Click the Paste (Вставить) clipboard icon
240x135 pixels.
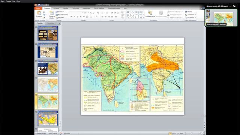click(x=39, y=13)
